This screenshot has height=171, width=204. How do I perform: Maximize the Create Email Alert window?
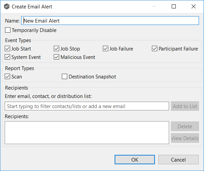pyautogui.click(x=174, y=6)
